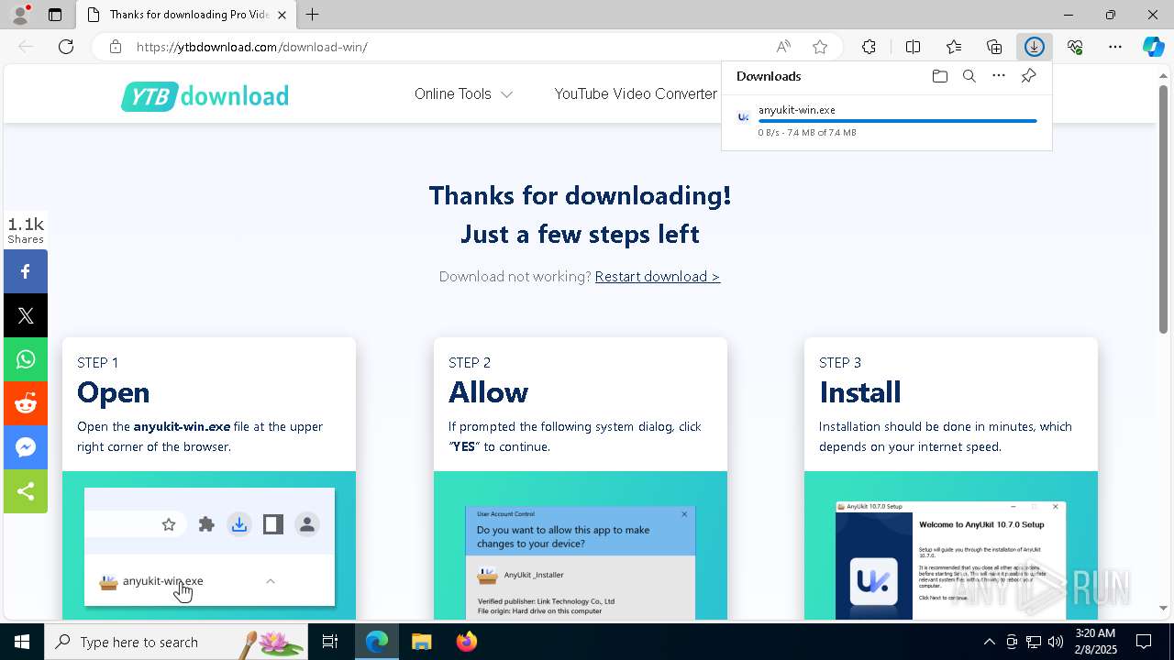The image size is (1174, 660).
Task: Refresh the current page
Action: point(66,47)
